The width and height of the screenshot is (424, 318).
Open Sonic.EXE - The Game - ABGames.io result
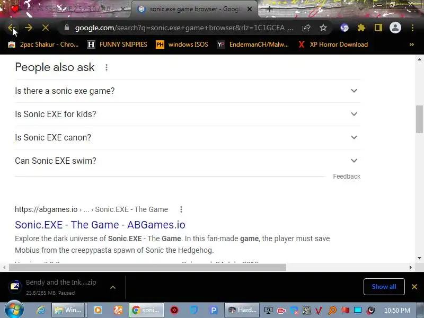[x=100, y=225]
